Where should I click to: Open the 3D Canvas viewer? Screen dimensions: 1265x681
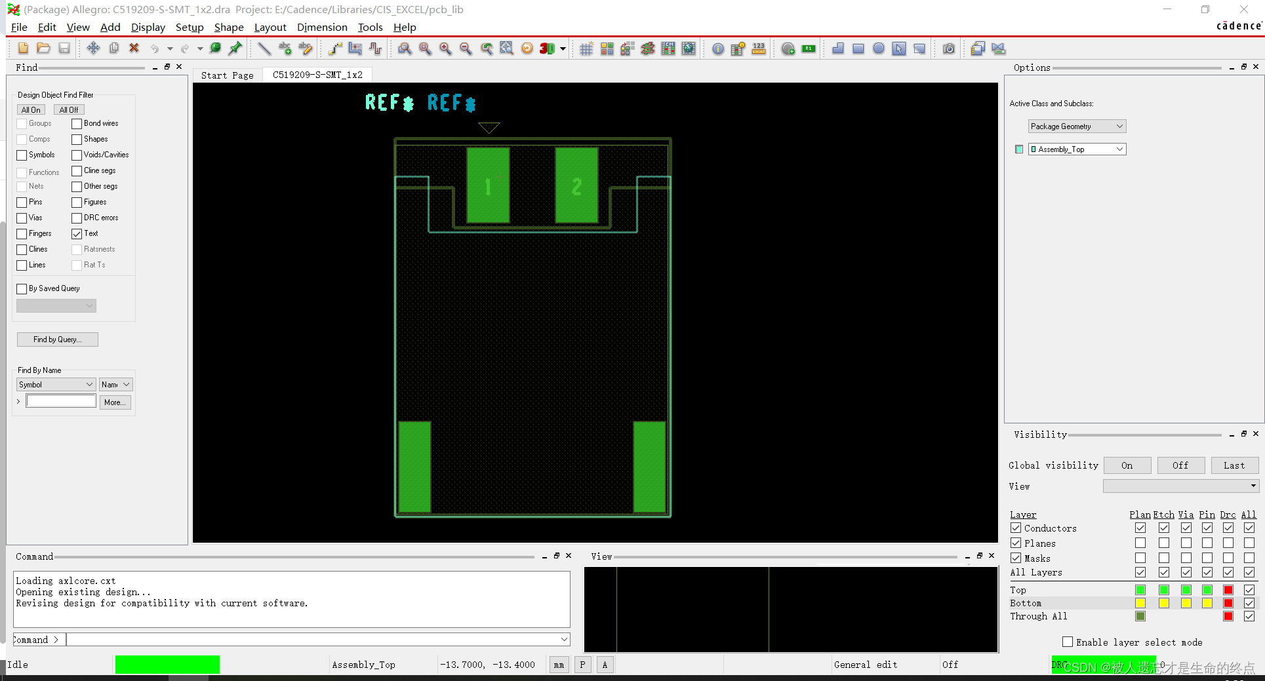(548, 49)
